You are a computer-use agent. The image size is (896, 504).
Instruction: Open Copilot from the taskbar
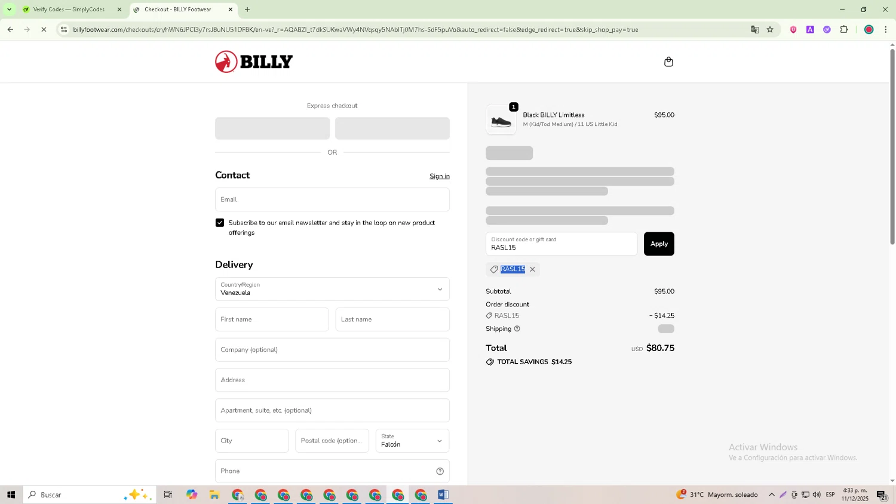[191, 494]
